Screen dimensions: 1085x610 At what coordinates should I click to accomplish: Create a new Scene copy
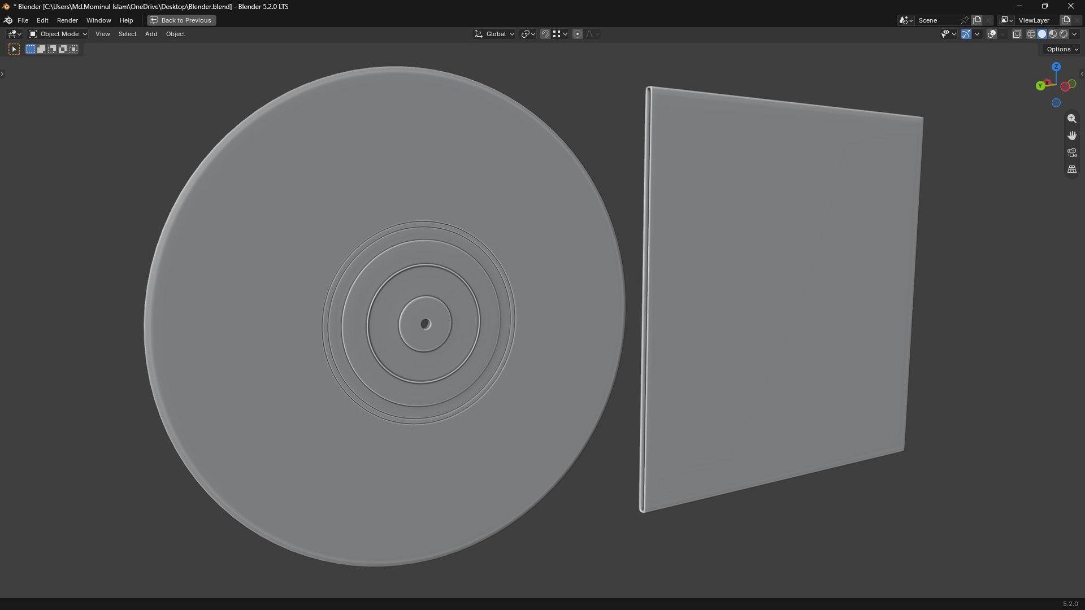tap(977, 20)
